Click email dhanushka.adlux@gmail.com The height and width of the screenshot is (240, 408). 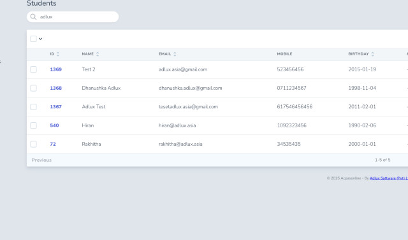191,88
